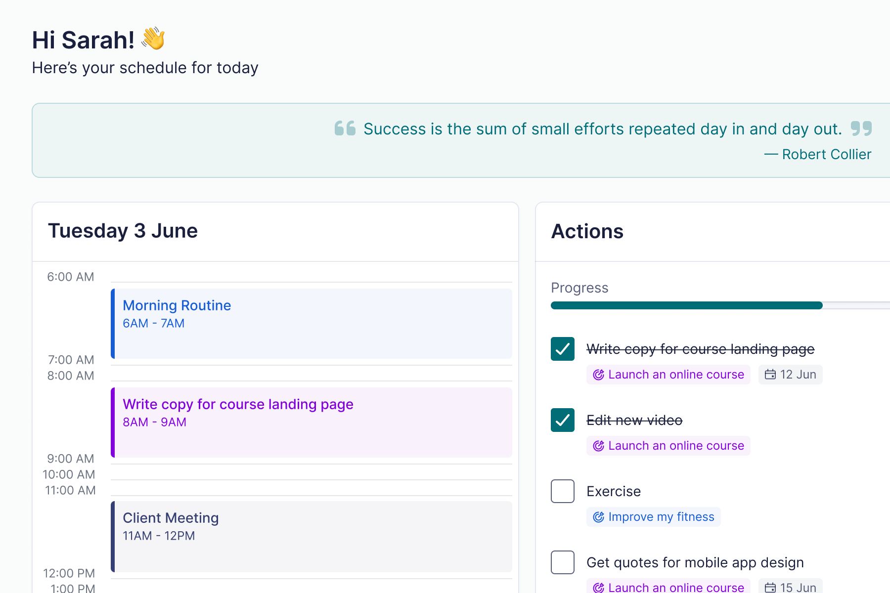The width and height of the screenshot is (890, 593).
Task: Mark 'Get quotes for mobile app design' done
Action: coord(563,562)
